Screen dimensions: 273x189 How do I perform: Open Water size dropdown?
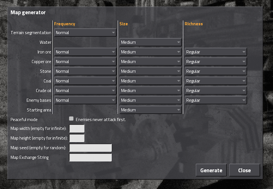point(150,42)
